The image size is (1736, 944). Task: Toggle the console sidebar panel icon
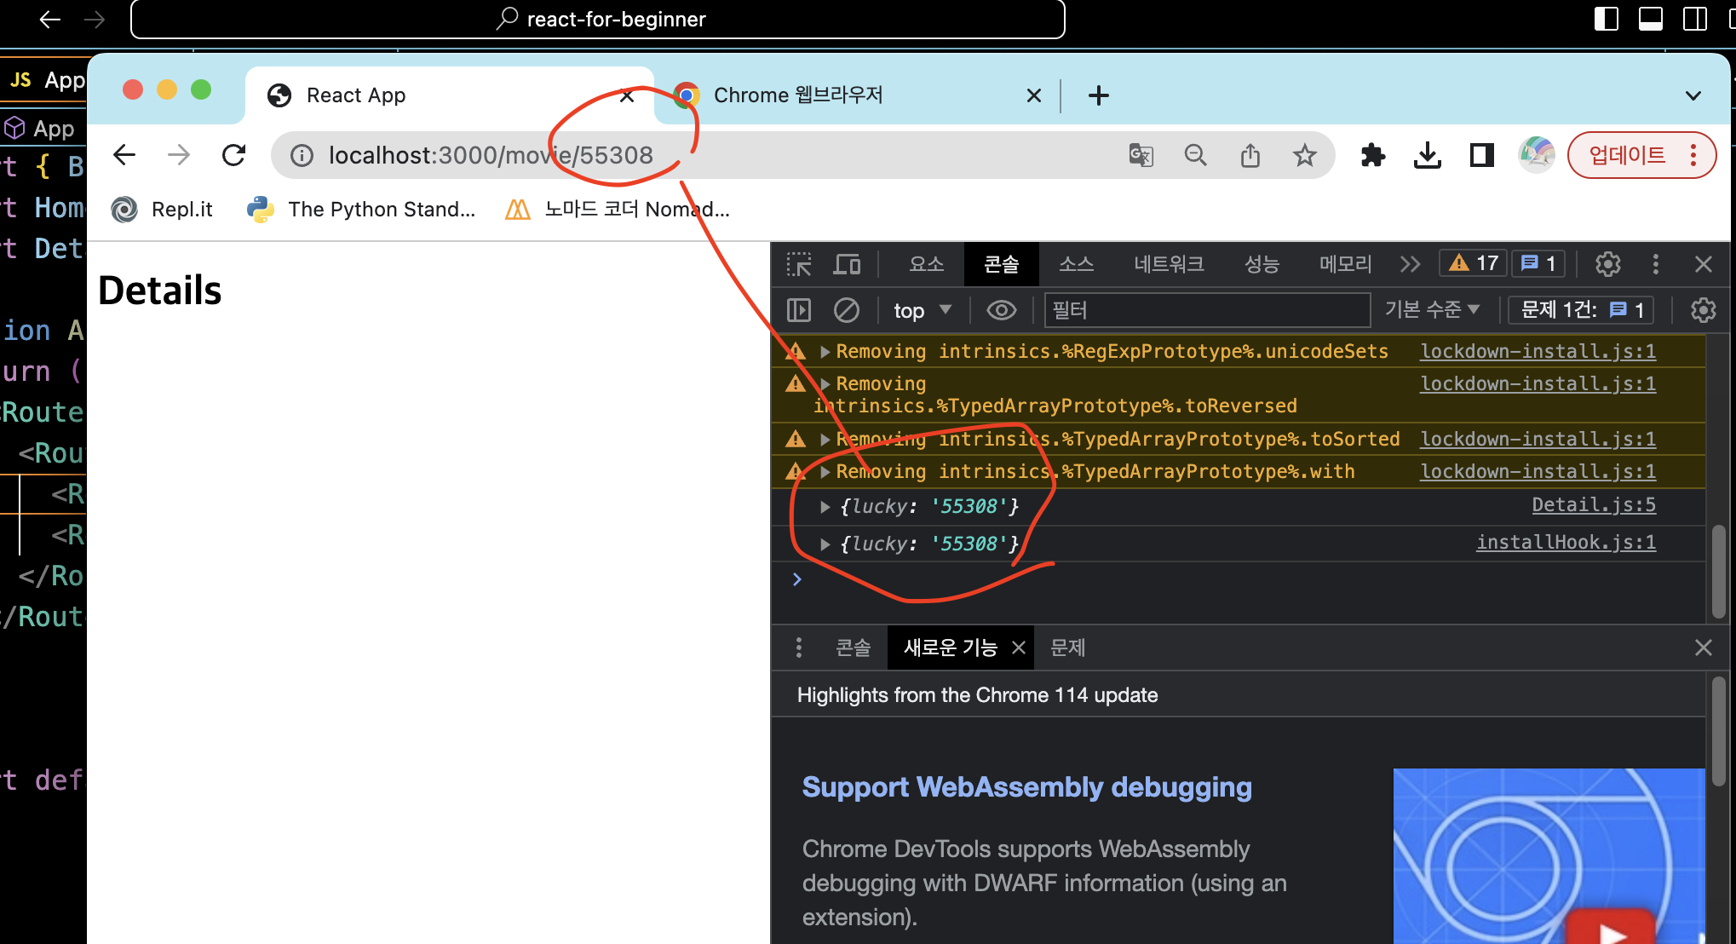click(799, 310)
